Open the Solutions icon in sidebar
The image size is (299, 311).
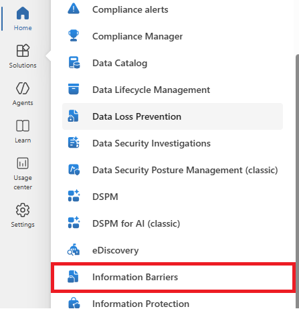[x=23, y=50]
